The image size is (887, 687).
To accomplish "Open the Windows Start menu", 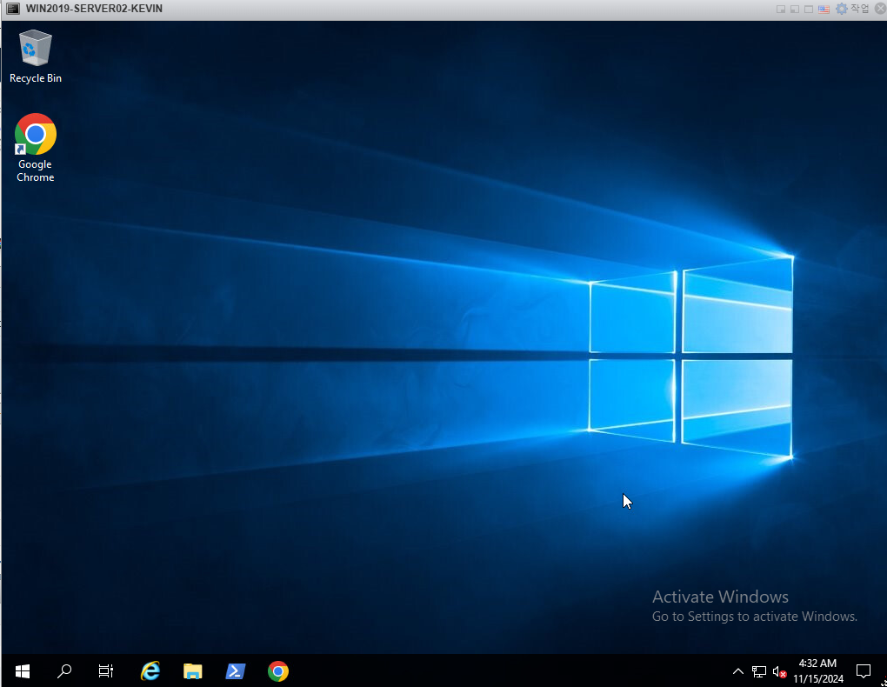I will (x=22, y=671).
